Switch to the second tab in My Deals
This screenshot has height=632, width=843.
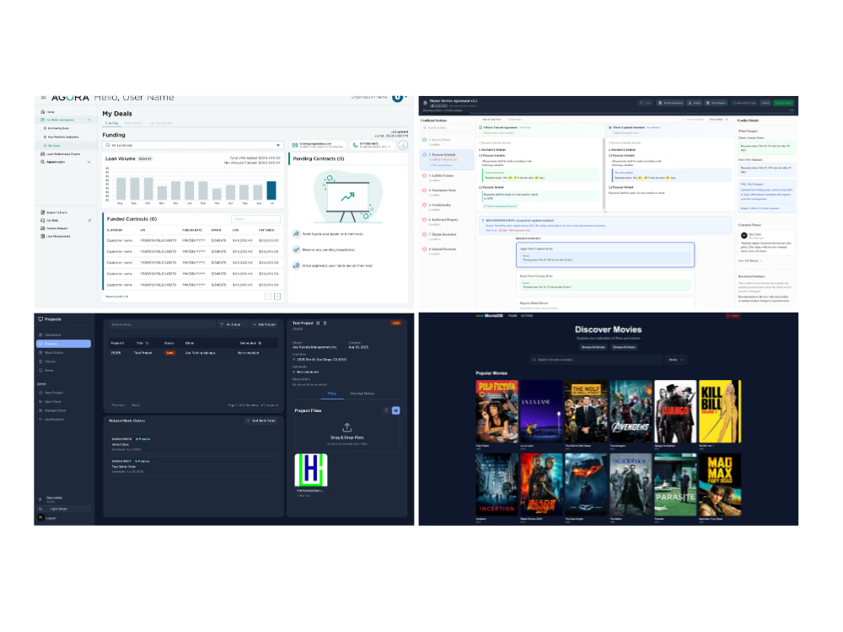pyautogui.click(x=133, y=123)
